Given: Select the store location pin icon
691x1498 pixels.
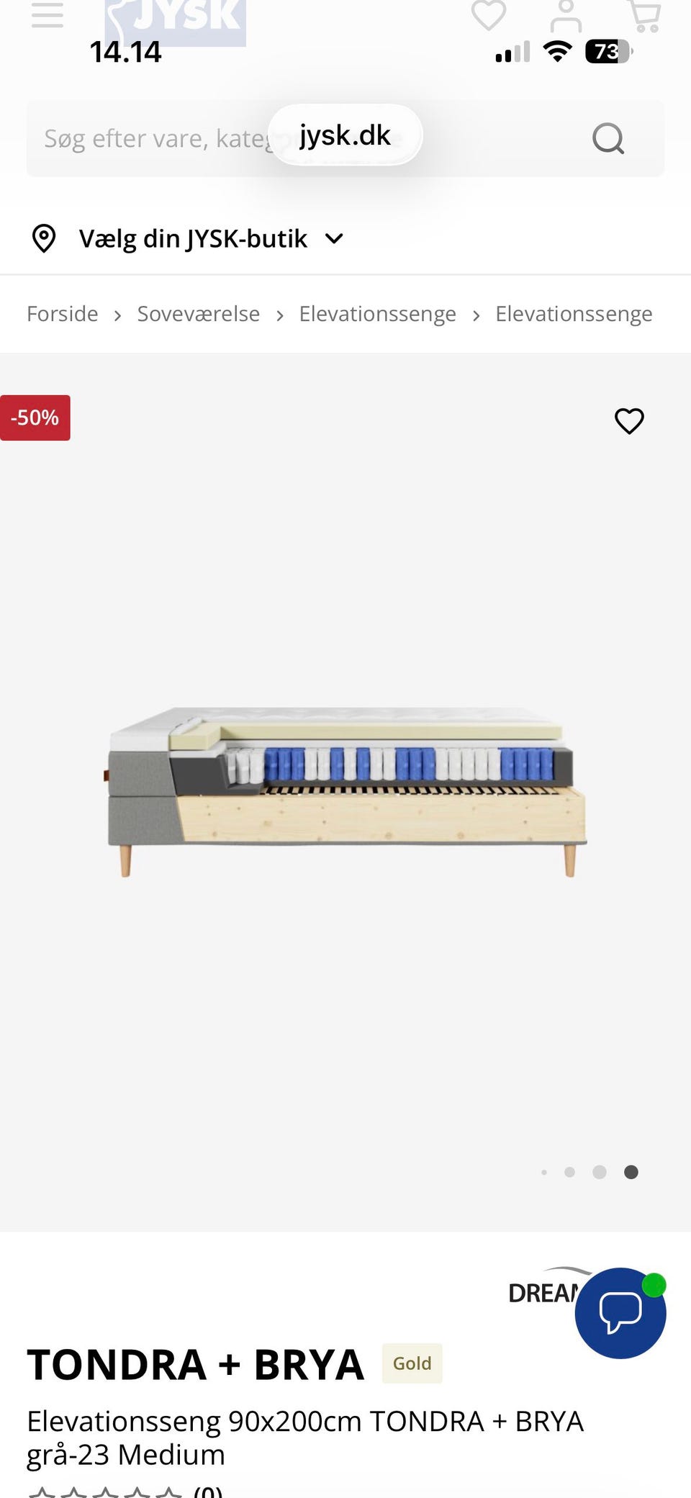Looking at the screenshot, I should point(44,238).
